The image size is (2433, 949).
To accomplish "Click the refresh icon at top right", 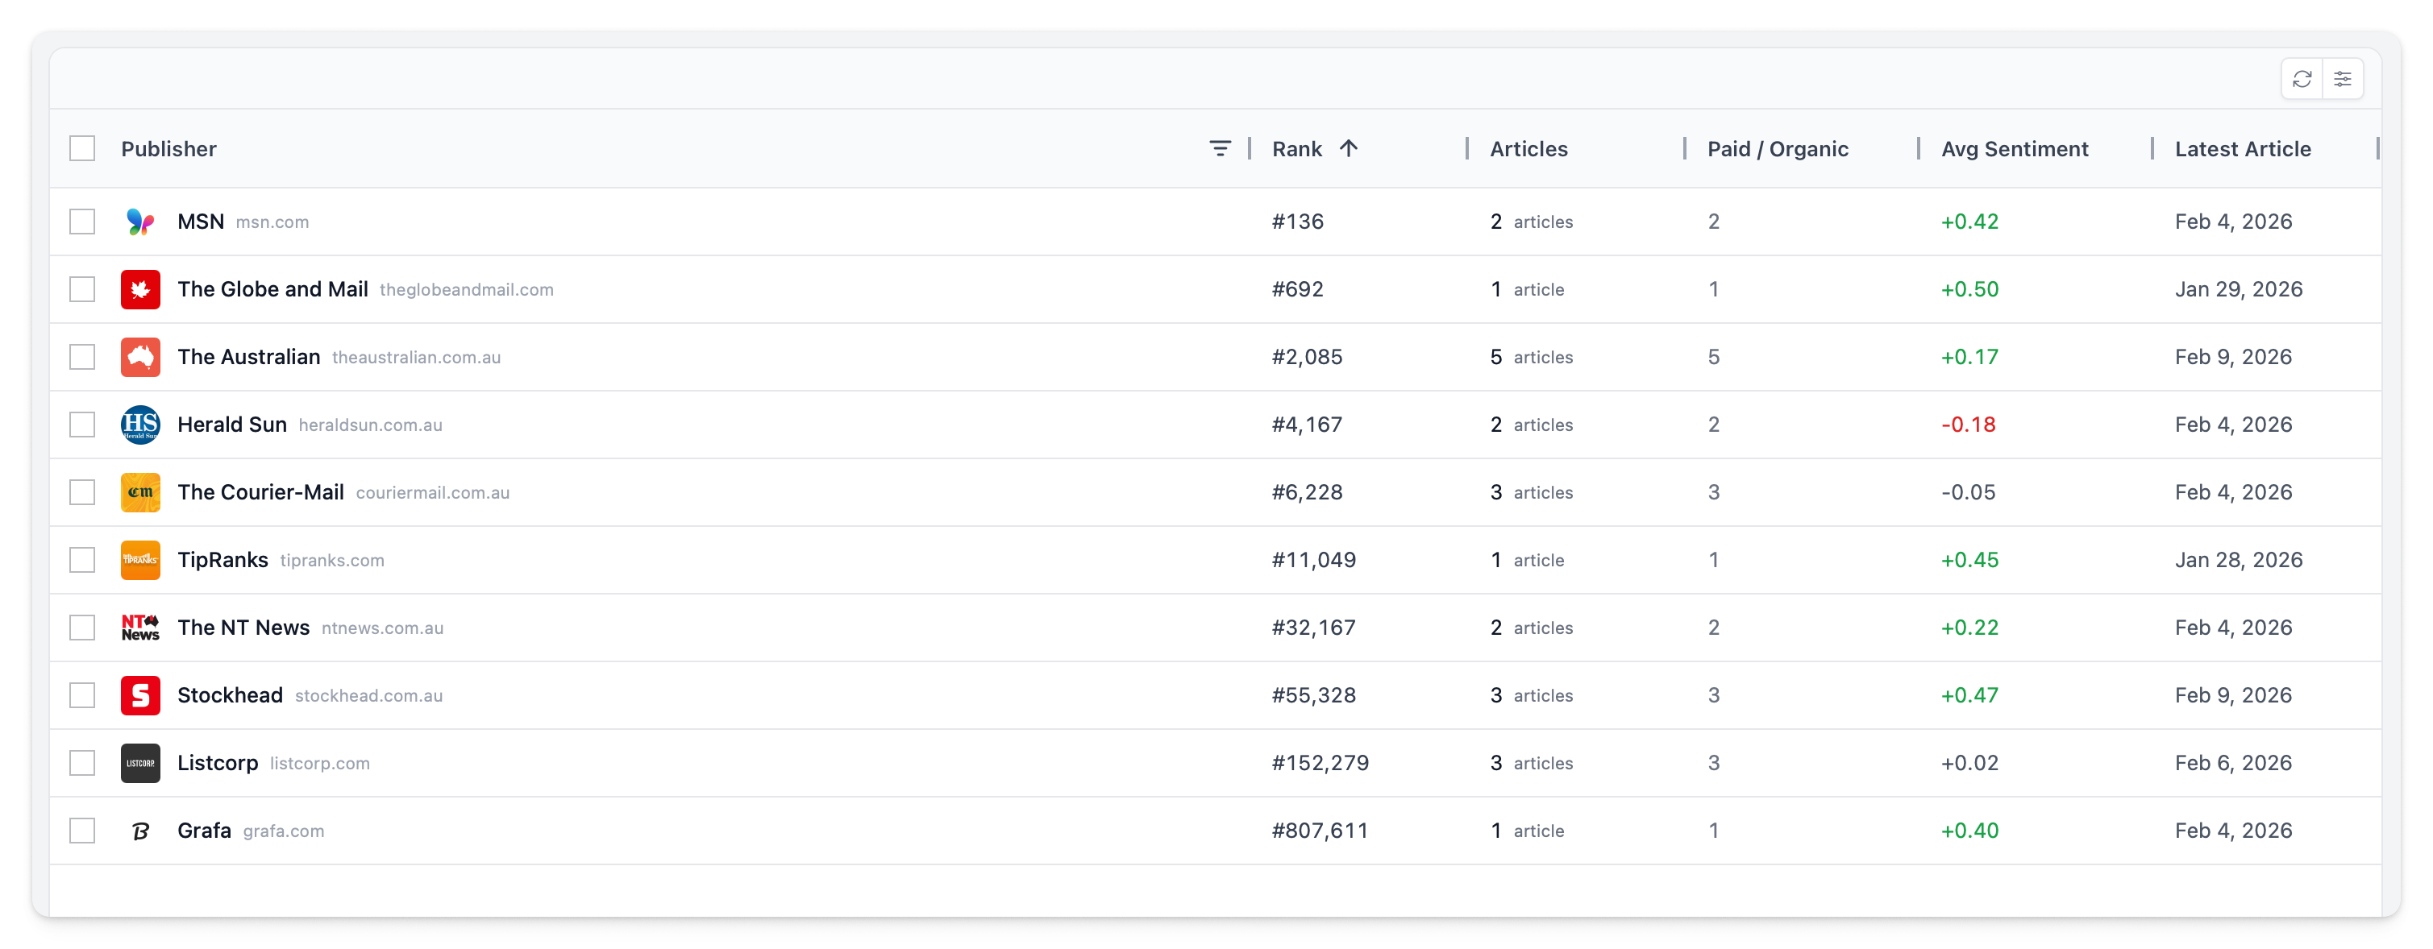I will point(2302,78).
